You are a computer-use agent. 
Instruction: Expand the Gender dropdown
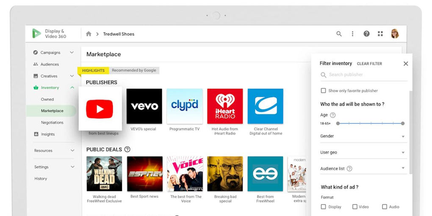point(403,136)
